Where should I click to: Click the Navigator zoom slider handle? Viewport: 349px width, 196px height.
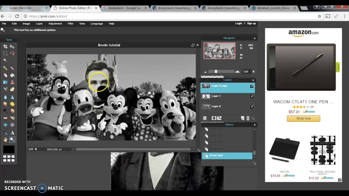pos(216,72)
